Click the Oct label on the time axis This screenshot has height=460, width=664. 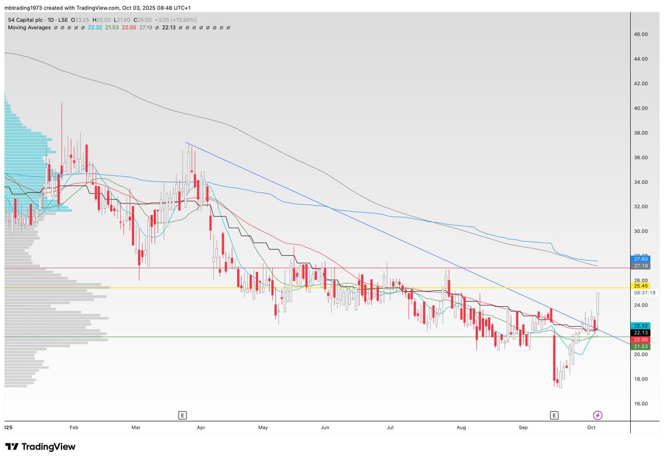(591, 427)
